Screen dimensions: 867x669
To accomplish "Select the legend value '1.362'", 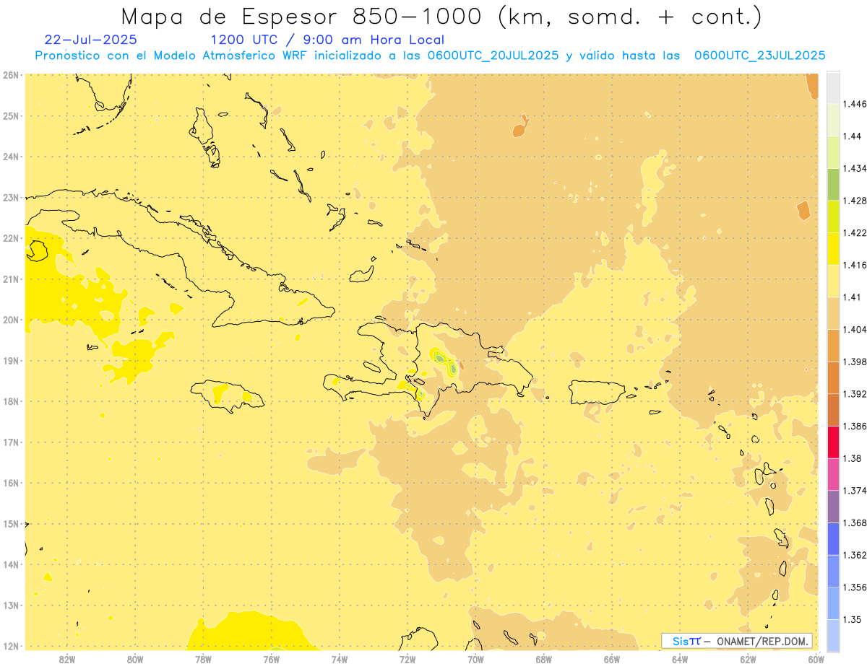I will click(x=854, y=555).
